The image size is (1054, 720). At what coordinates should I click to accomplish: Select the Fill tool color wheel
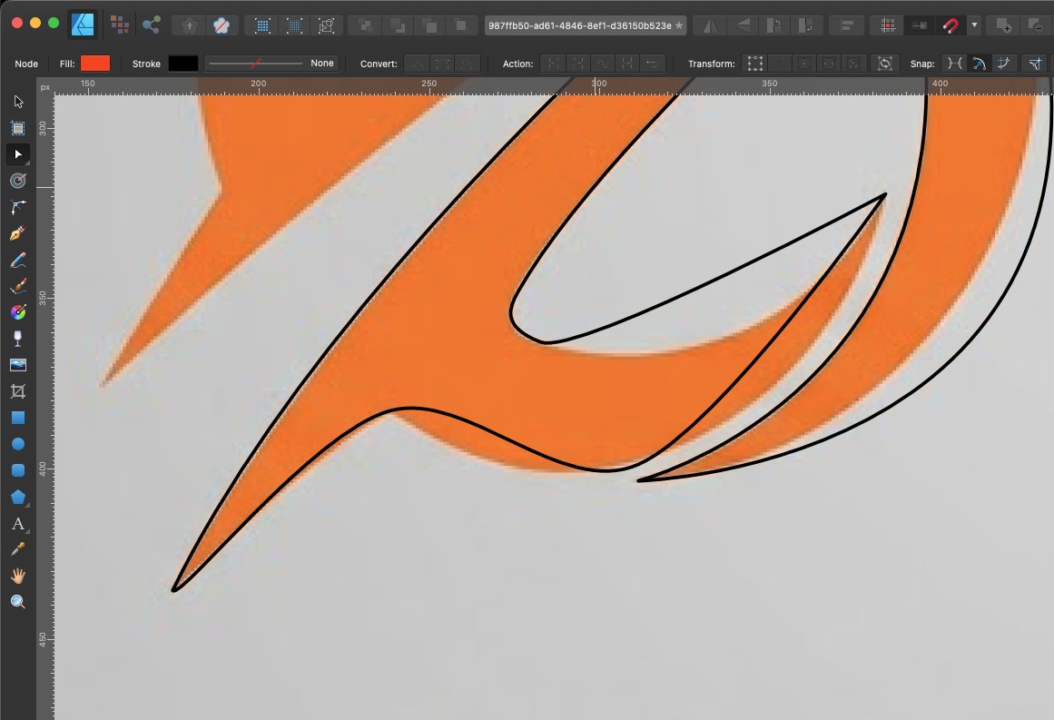[18, 312]
